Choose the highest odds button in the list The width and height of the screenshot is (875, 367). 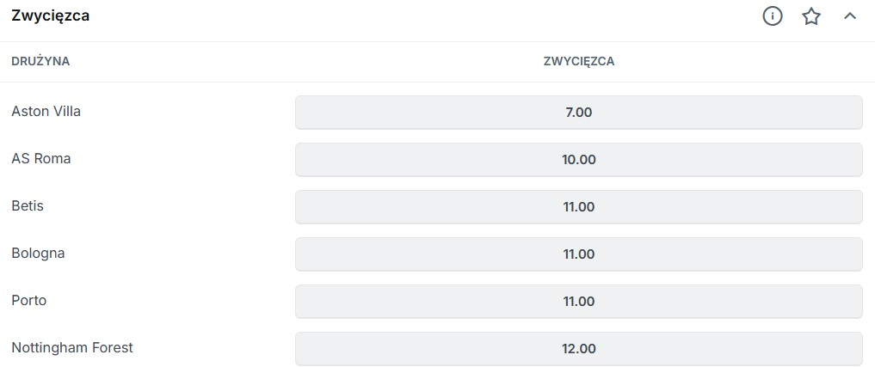[578, 348]
